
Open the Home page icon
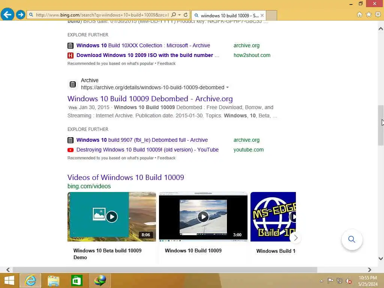tap(359, 15)
